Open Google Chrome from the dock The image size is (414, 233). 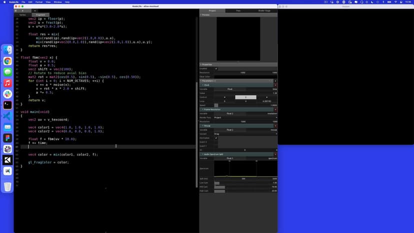tap(7, 61)
